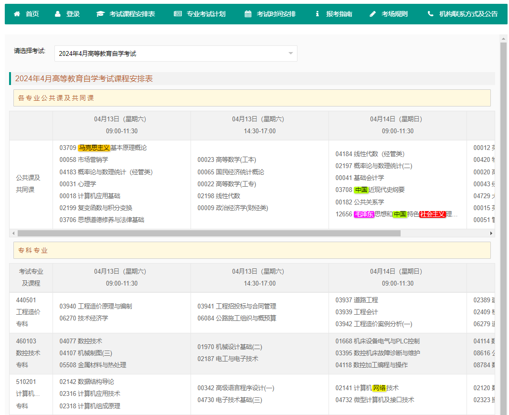Click the info icon beside 报考指南
Viewport: 509px width, 415px height.
[x=318, y=14]
